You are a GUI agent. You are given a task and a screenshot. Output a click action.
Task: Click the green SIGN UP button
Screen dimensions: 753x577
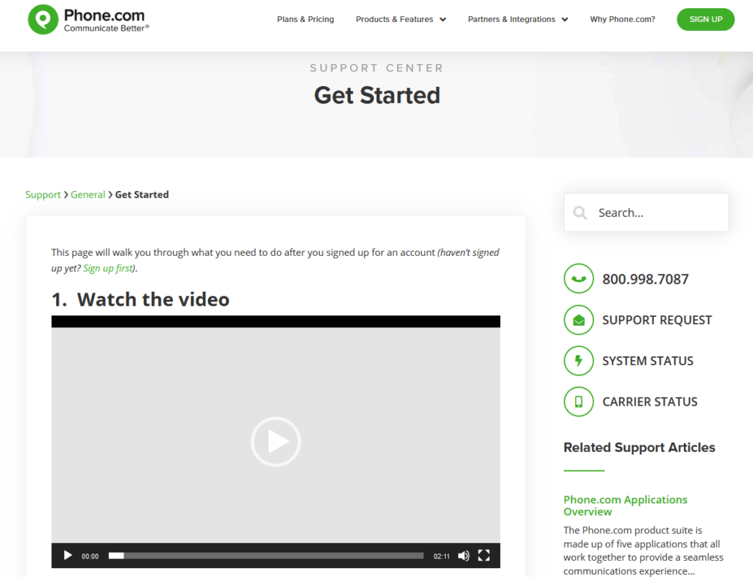click(x=705, y=19)
